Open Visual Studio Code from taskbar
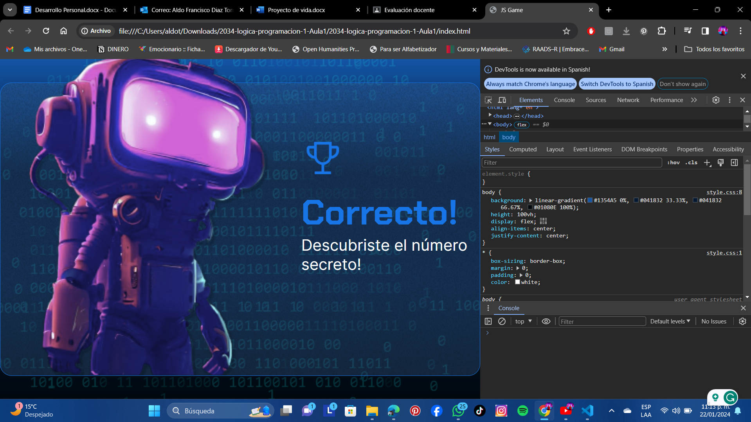Image resolution: width=751 pixels, height=422 pixels. (587, 411)
